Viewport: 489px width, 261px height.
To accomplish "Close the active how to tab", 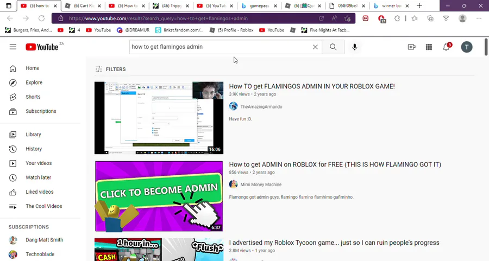I will (55, 5).
